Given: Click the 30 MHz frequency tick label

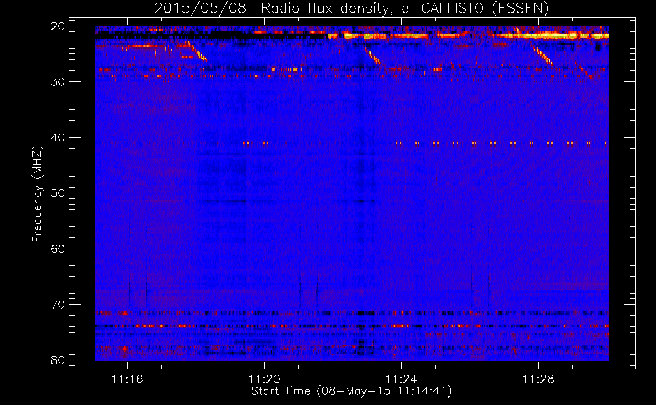Looking at the screenshot, I should point(58,82).
